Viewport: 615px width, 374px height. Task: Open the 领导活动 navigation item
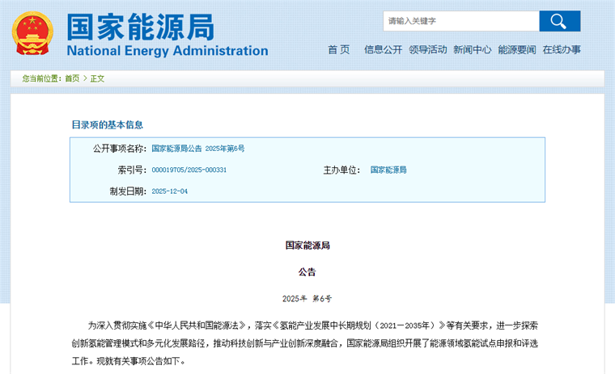coord(427,49)
